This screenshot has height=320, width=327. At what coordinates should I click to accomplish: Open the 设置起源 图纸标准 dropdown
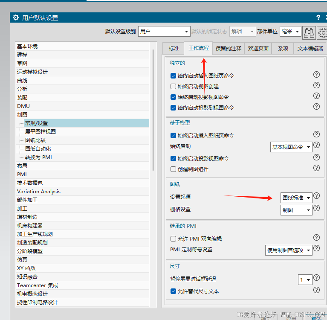(296, 198)
